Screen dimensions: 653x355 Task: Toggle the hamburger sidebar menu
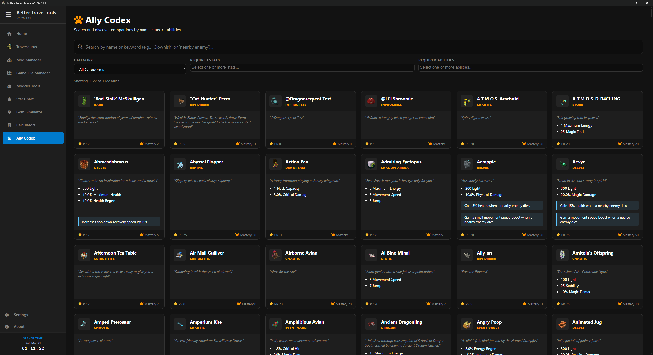tap(8, 15)
